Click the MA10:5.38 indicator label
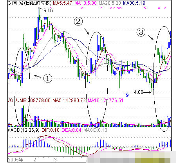179x163 pixels. (x=85, y=3)
